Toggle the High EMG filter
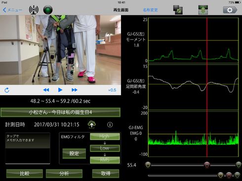 [x=105, y=137]
